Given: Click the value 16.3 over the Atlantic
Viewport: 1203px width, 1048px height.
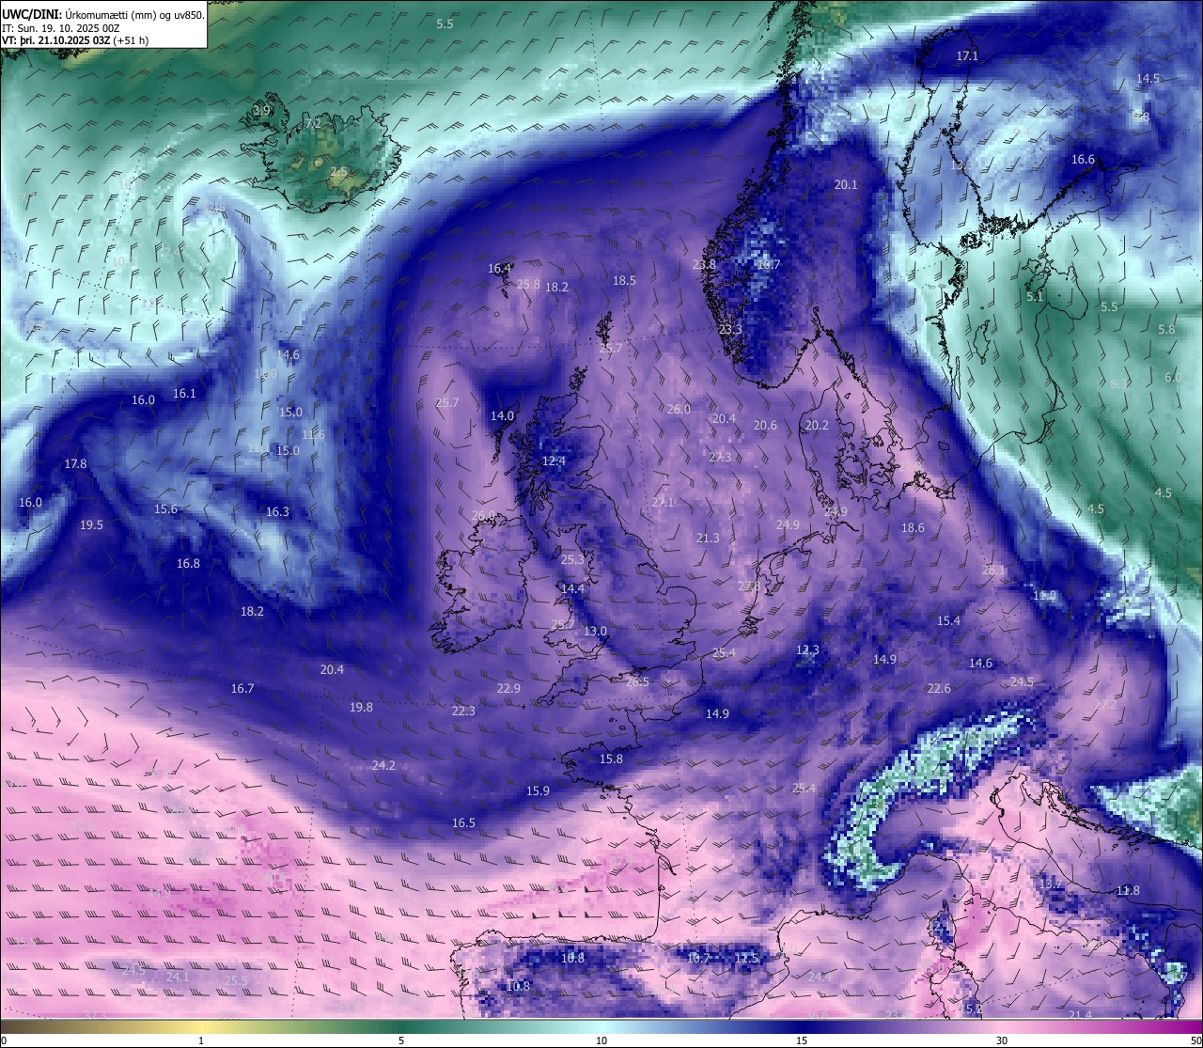Looking at the screenshot, I should (x=277, y=512).
